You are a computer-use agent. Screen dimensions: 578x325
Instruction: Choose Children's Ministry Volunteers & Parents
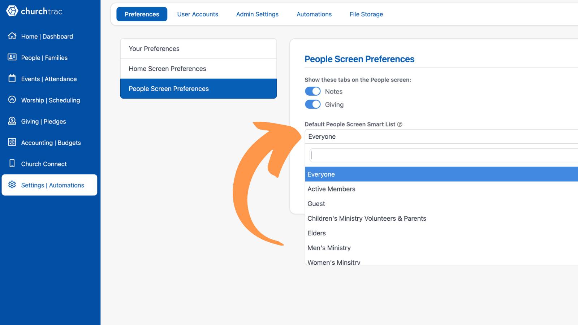tap(441, 218)
